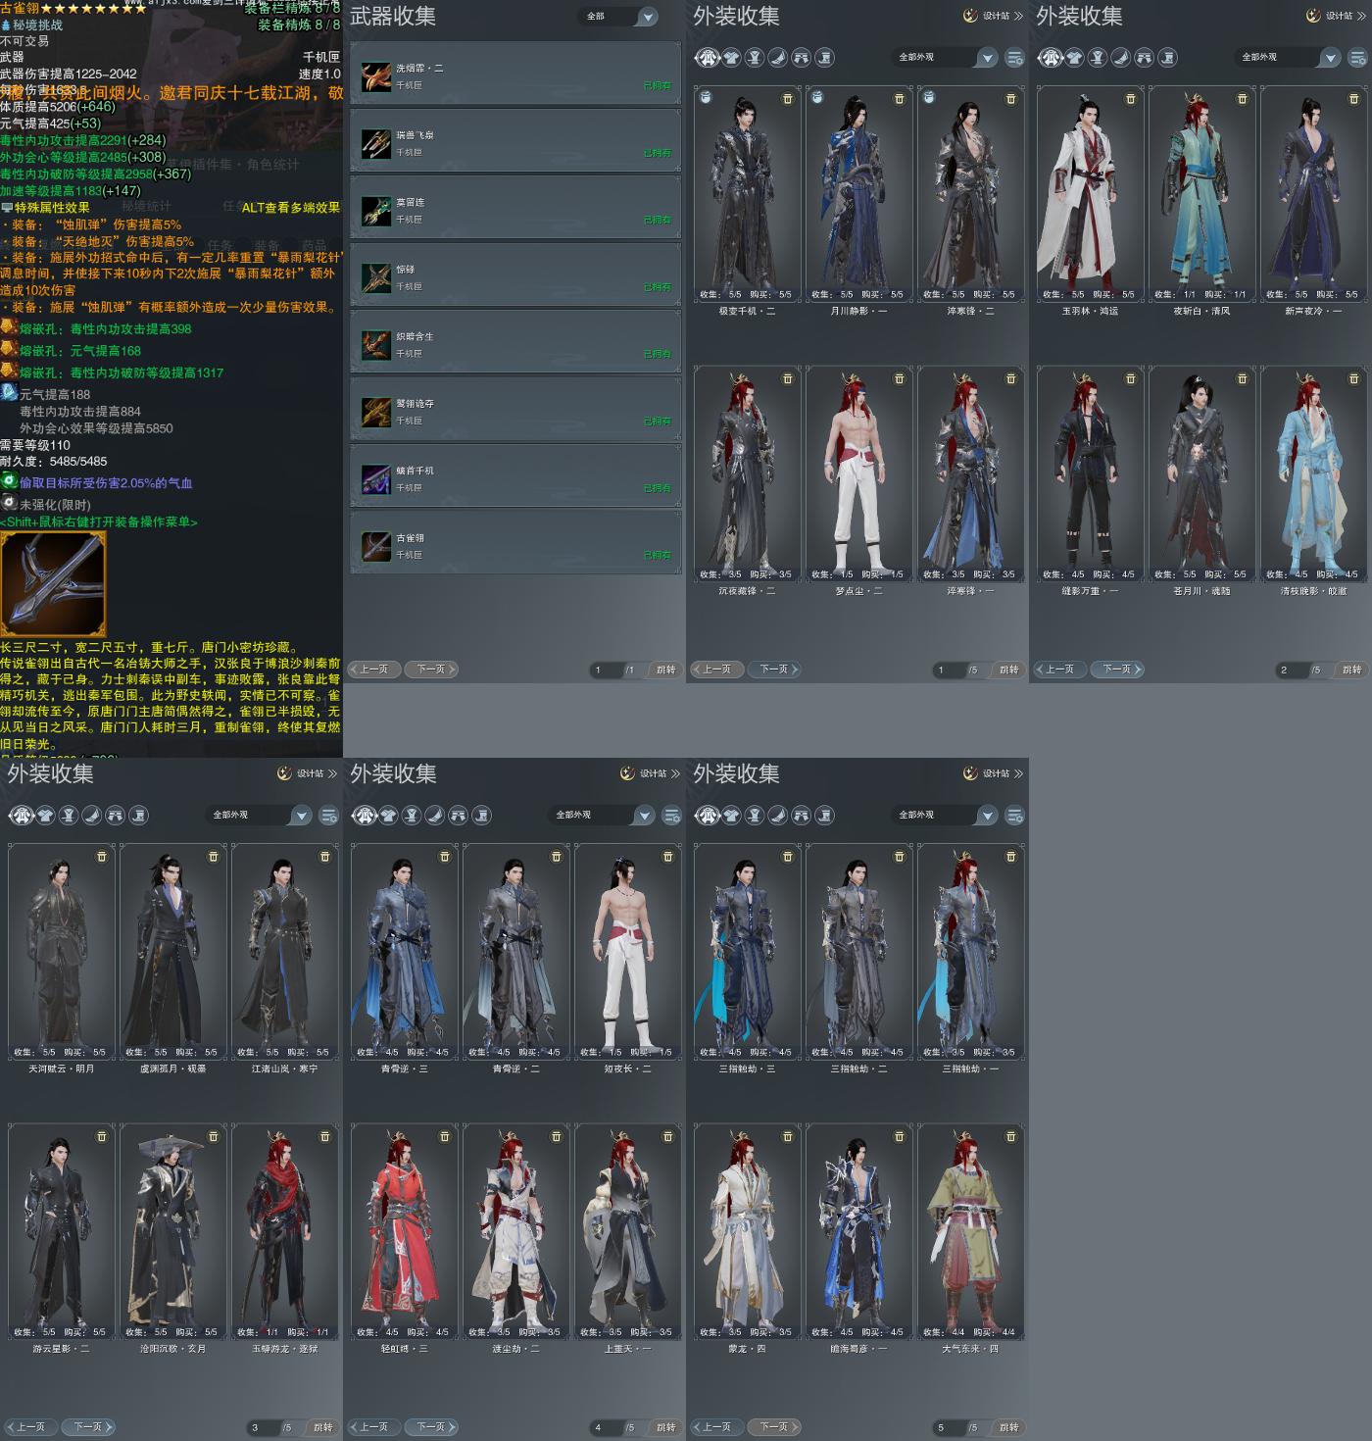Click trash icon on 梦点尘·二 outfit card
The height and width of the screenshot is (1441, 1372).
click(x=900, y=378)
